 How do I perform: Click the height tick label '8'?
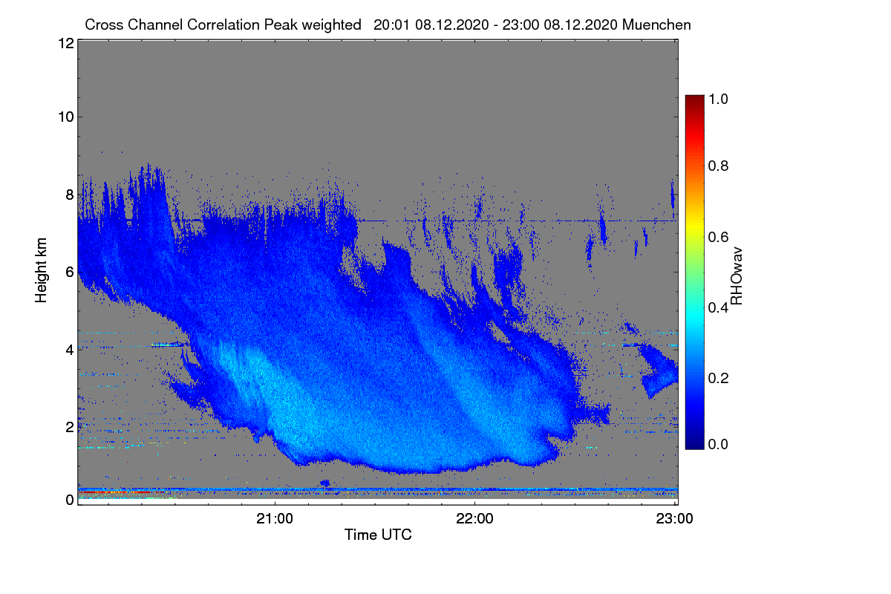[x=70, y=195]
